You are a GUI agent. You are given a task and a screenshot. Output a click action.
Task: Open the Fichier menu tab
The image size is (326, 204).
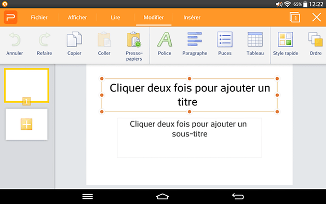point(39,18)
